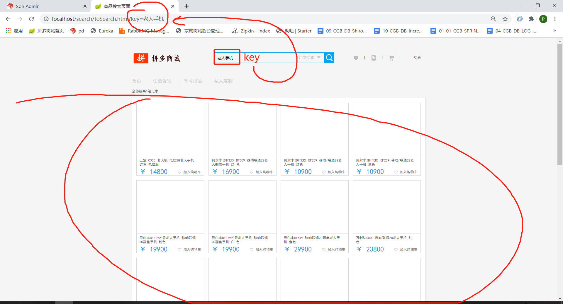Open the 京淘商城后台管理 bookmark

point(200,31)
